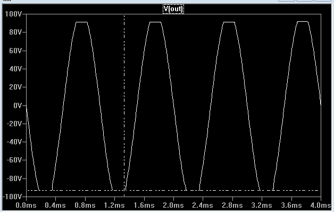This screenshot has height=212, width=334.
Task: Click the 2.0ms time axis label
Action: pyautogui.click(x=173, y=206)
